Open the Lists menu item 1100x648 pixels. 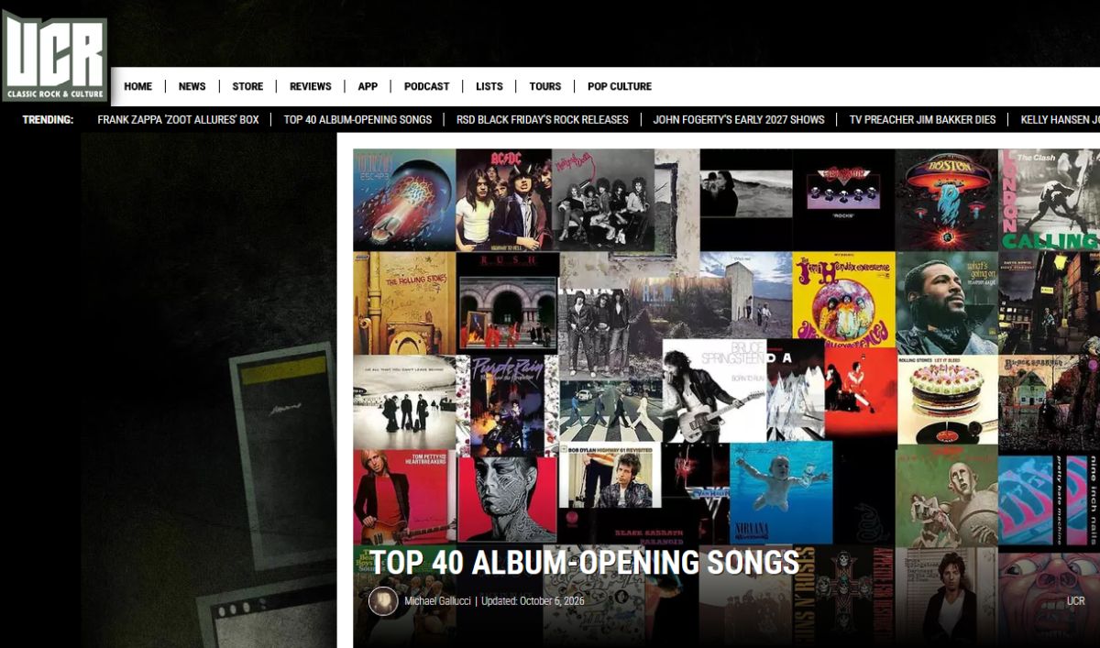click(x=489, y=86)
